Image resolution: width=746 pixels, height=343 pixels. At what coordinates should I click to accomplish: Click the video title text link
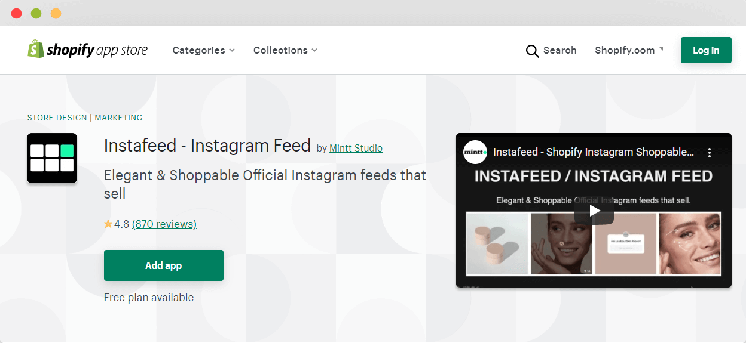click(594, 152)
